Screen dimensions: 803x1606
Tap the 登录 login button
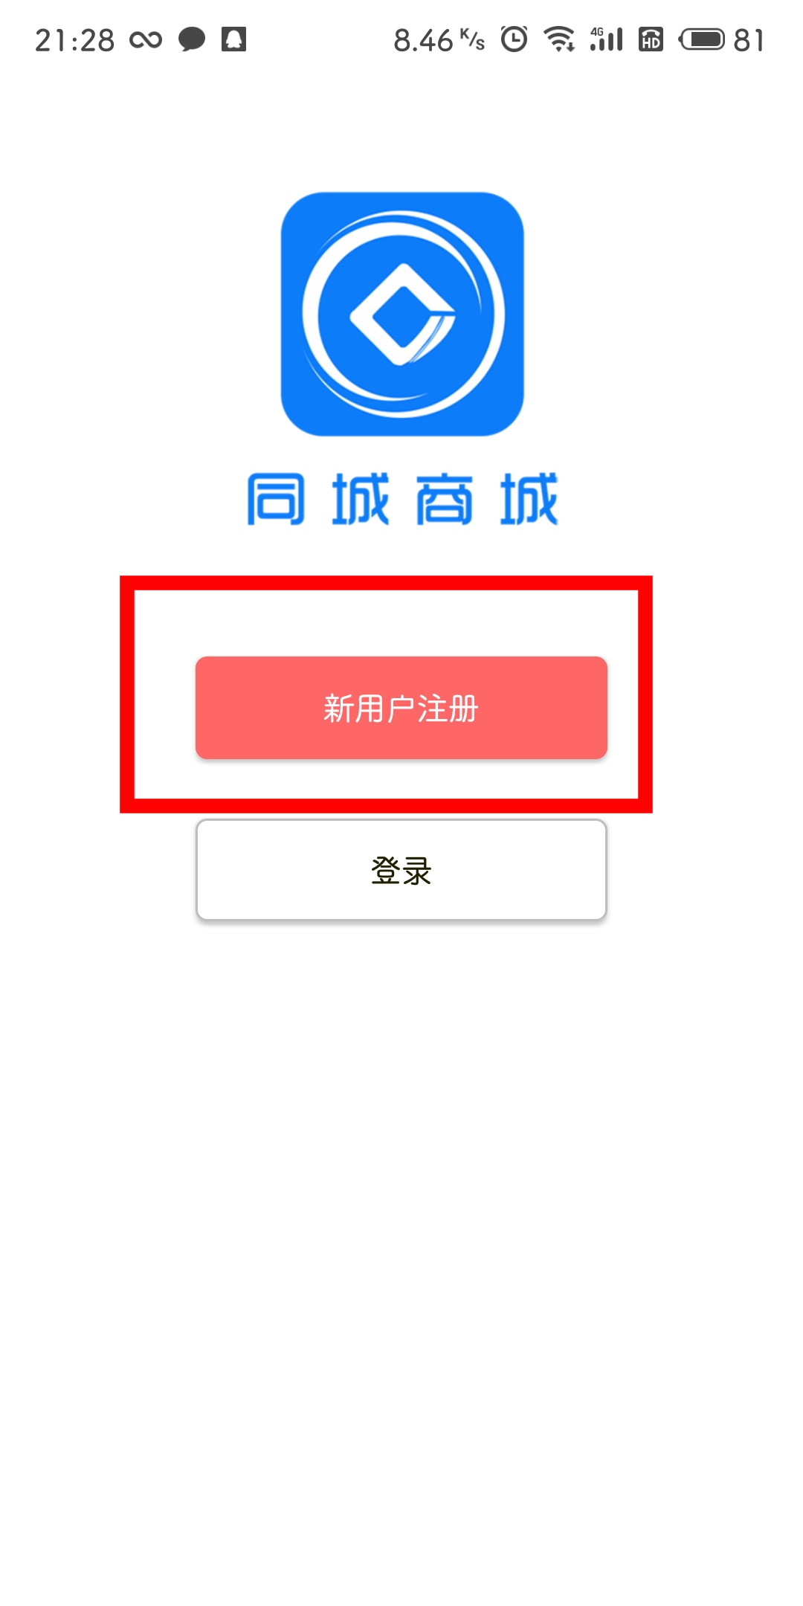click(x=401, y=870)
